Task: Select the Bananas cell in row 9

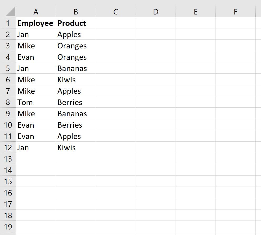Action: click(76, 113)
